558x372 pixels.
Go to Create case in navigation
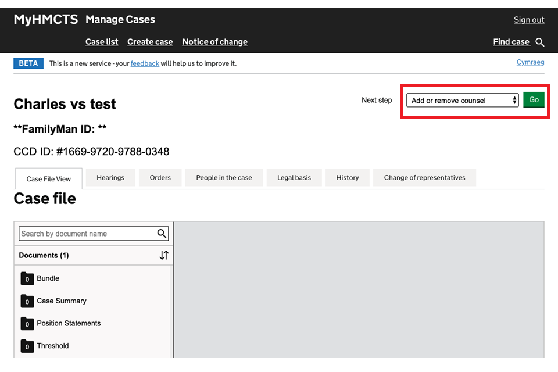[x=150, y=42]
